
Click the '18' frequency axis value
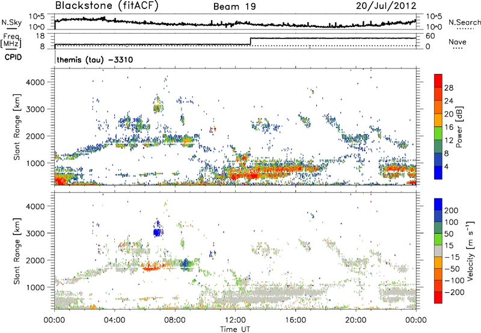(40, 36)
